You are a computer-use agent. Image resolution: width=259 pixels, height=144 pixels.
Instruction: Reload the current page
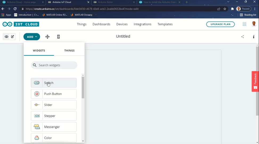click(x=15, y=9)
